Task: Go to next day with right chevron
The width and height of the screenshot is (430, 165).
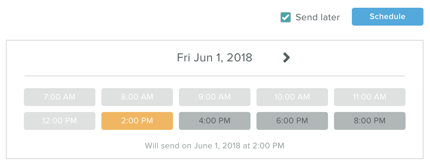Action: [286, 57]
